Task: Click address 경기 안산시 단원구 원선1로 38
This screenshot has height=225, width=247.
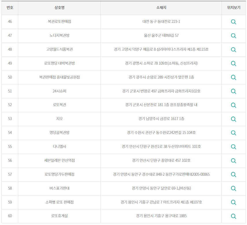Action: 161,146
